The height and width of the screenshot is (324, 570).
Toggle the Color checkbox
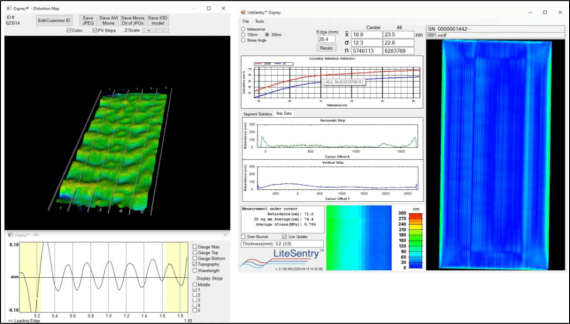click(70, 30)
